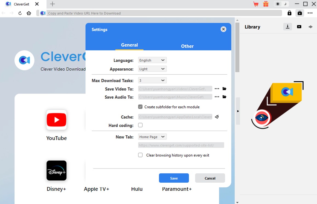Uncheck Create subfolder for each module

coord(140,107)
